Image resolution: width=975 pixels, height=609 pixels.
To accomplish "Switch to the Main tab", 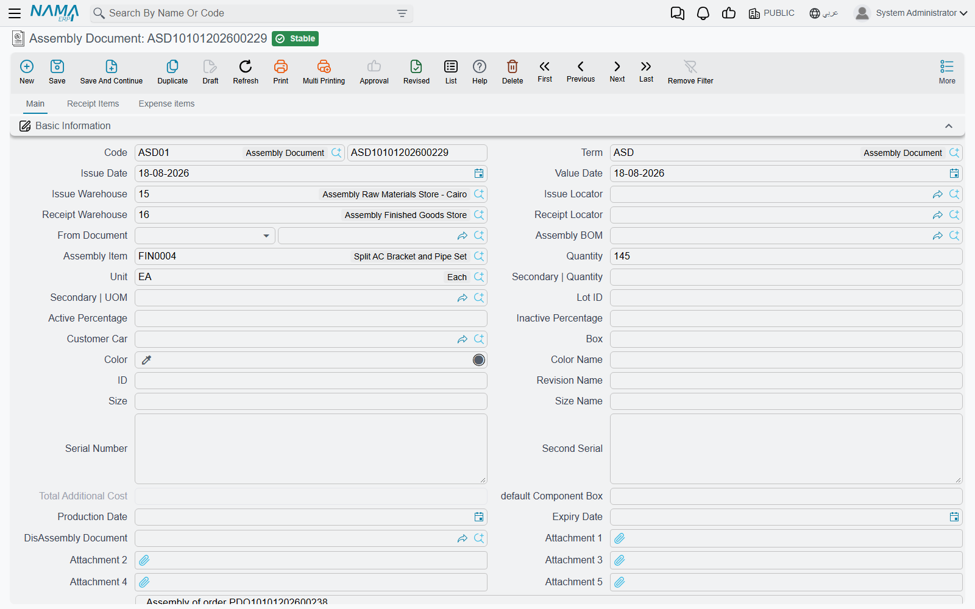I will click(x=35, y=104).
